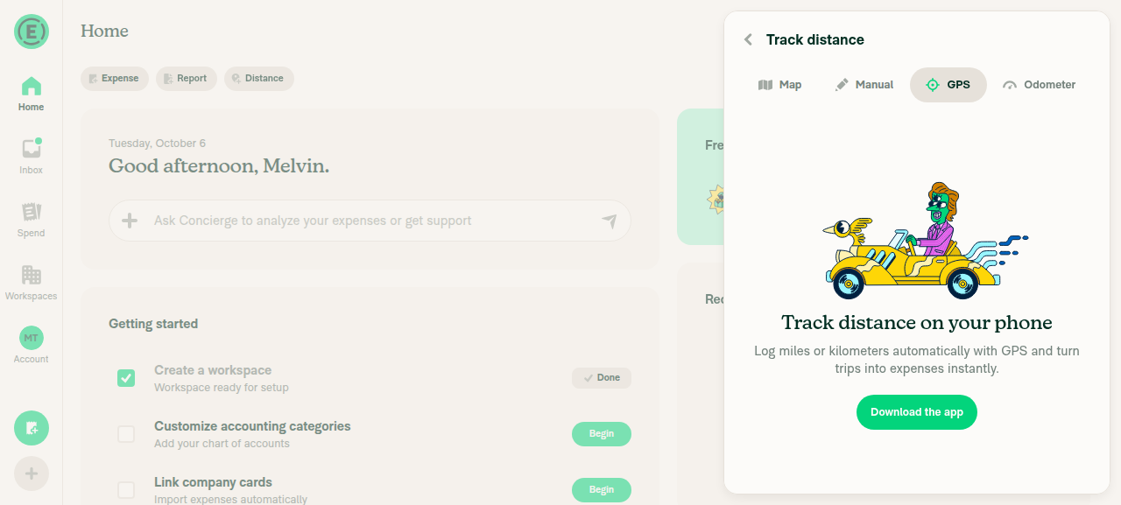Click the Ask Concierge input field
Viewport: 1121px width, 505px height.
pos(370,221)
